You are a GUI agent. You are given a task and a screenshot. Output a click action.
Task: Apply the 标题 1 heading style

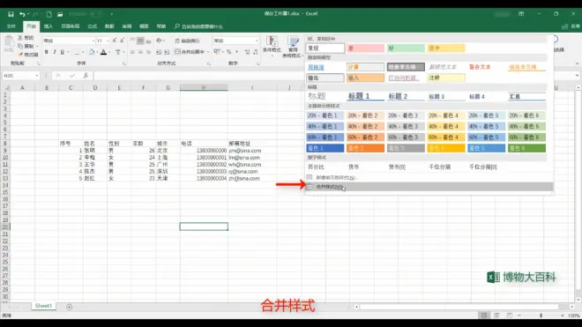[x=366, y=96]
